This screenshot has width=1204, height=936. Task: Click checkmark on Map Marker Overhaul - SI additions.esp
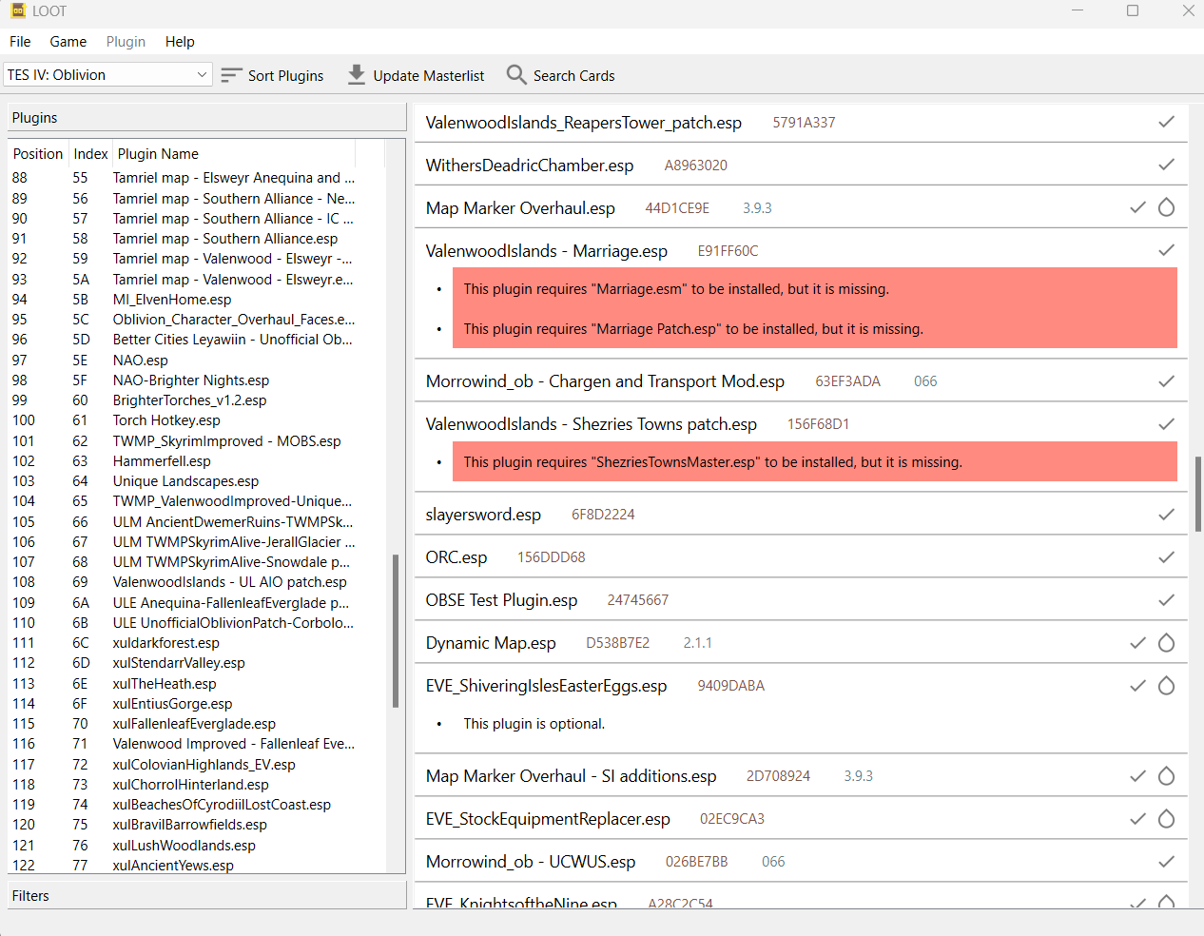click(x=1137, y=776)
